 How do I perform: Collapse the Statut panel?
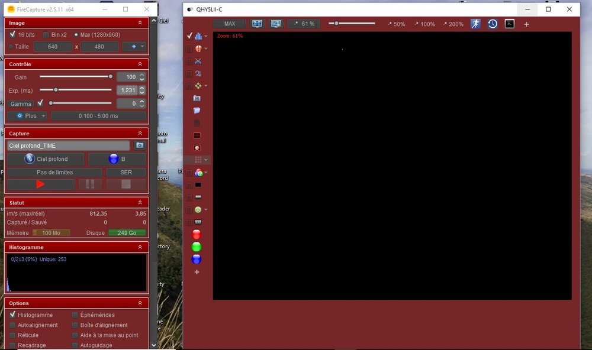click(x=140, y=203)
